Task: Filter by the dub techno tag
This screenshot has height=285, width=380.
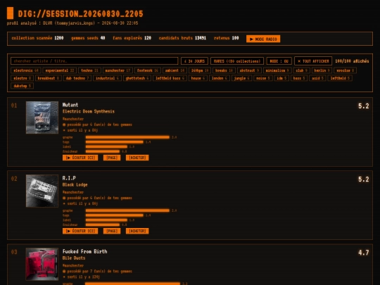Action: (77, 78)
